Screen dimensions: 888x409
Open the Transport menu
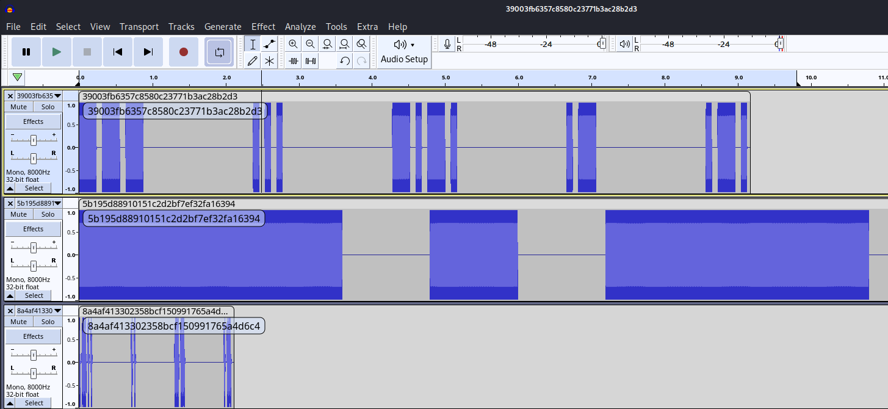(139, 26)
